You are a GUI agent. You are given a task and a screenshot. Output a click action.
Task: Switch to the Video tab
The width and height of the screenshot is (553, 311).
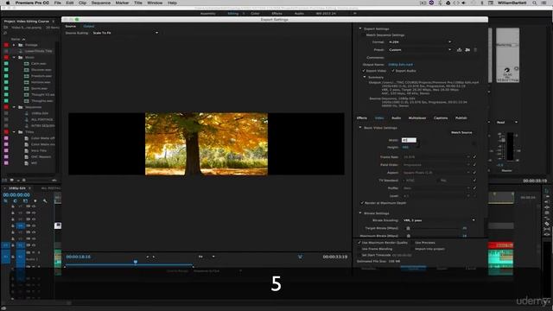tap(379, 117)
